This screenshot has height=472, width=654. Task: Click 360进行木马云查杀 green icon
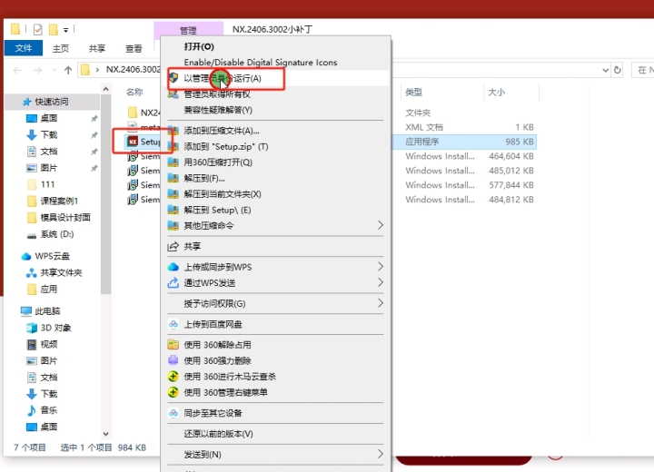[173, 377]
